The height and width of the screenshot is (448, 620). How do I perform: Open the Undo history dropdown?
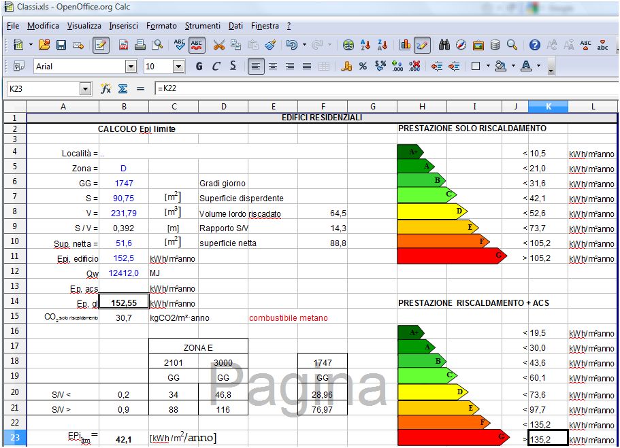(x=304, y=45)
